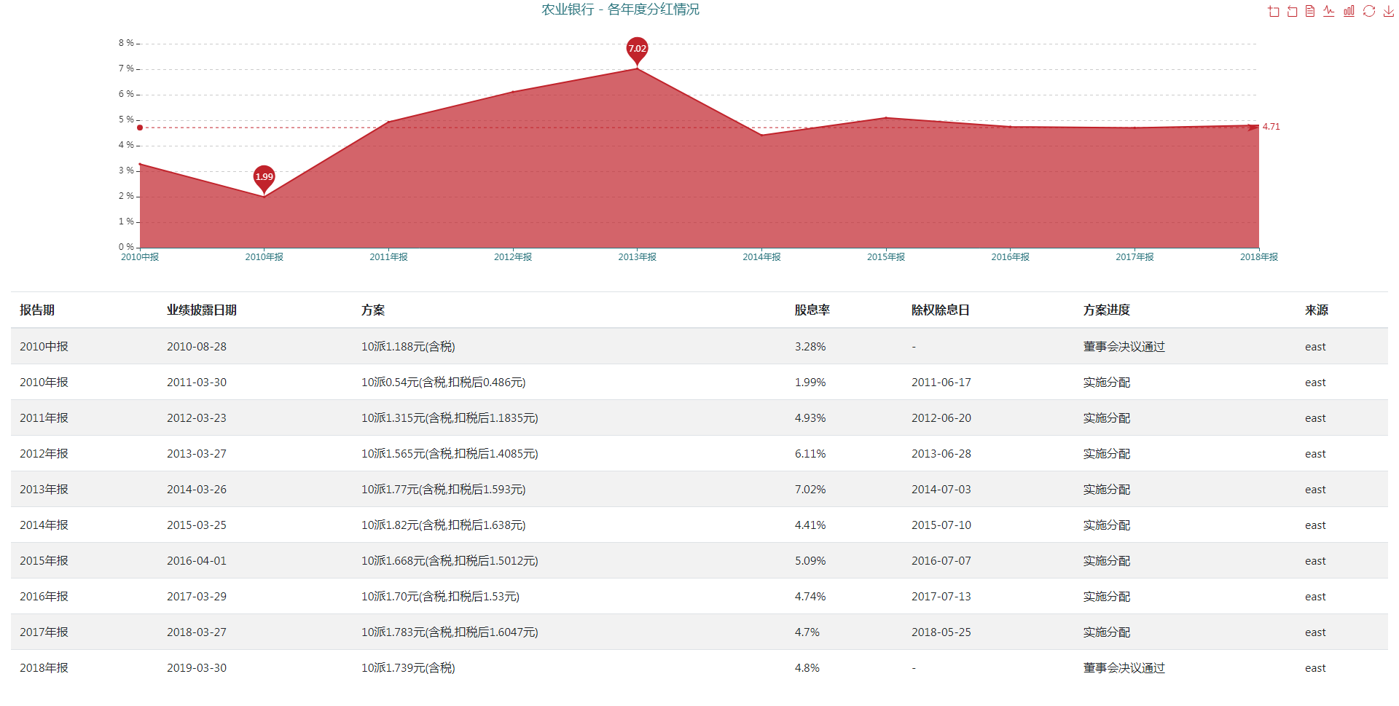Viewport: 1399px width, 706px height.
Task: Click the 除权除息日 column header
Action: pyautogui.click(x=941, y=310)
